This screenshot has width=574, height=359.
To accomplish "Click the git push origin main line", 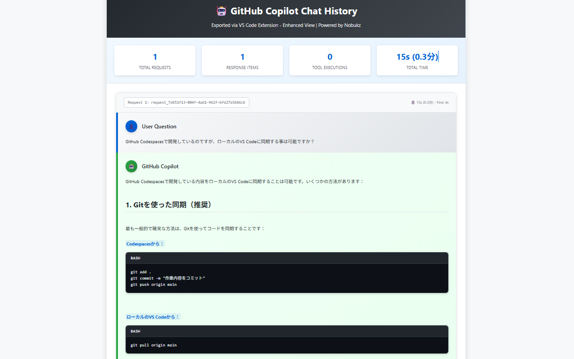I will point(153,285).
